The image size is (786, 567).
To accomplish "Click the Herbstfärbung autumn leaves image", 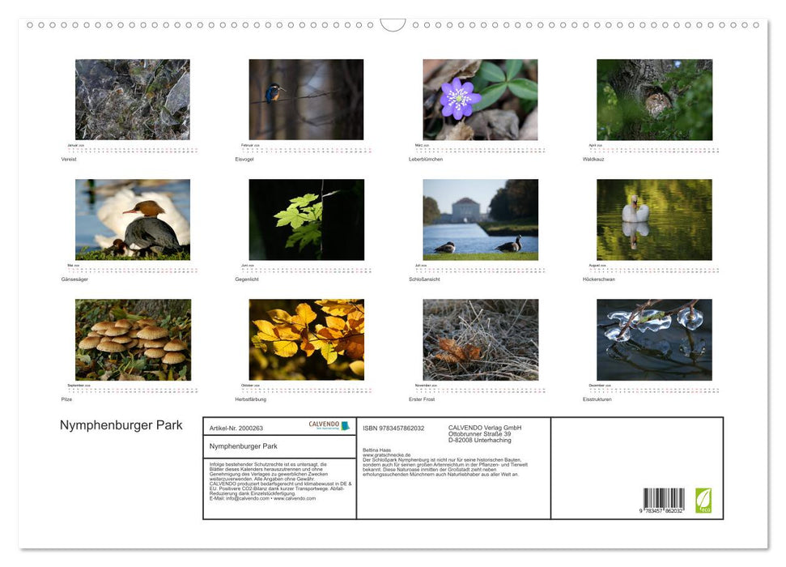I will pyautogui.click(x=304, y=339).
